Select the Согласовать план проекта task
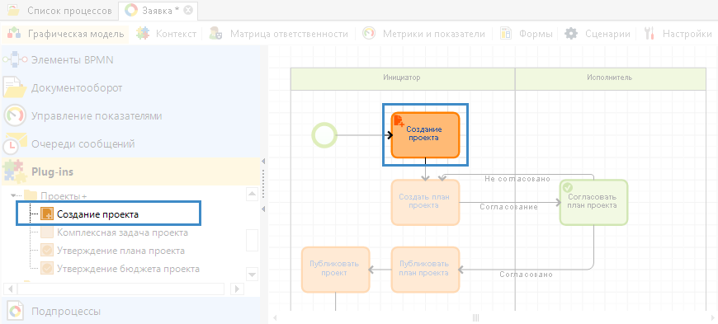Image resolution: width=718 pixels, height=324 pixels. pos(593,202)
